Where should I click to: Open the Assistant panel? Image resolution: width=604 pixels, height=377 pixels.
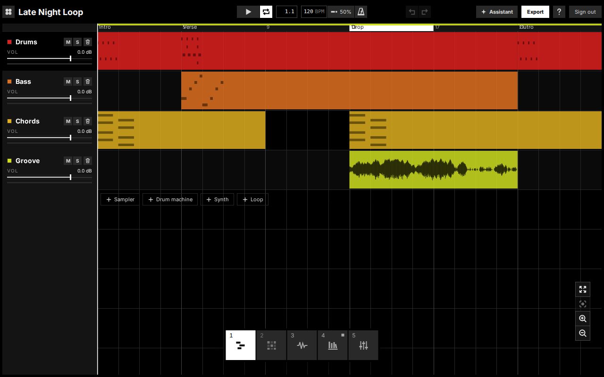497,12
